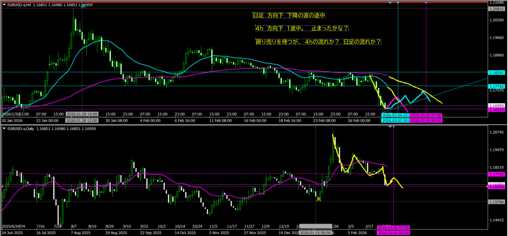508x236 pixels.
Task: Click the gray 1.15766 price label on Daily
Action: tap(496, 201)
